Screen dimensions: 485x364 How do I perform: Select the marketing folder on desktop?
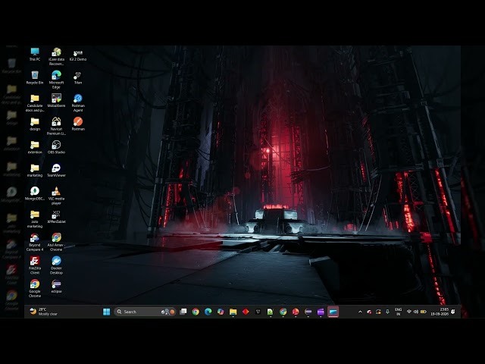click(35, 171)
